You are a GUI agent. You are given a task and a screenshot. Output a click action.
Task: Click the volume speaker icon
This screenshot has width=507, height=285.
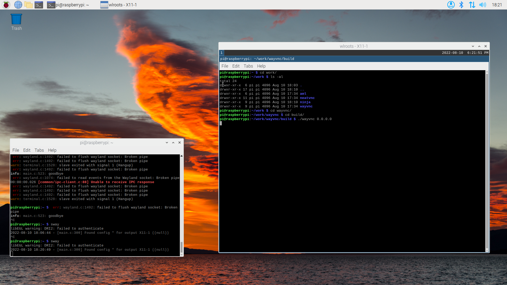(482, 5)
